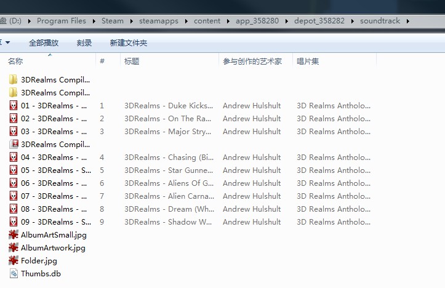Select the audio icon of track 07
This screenshot has height=288, width=445.
point(14,196)
